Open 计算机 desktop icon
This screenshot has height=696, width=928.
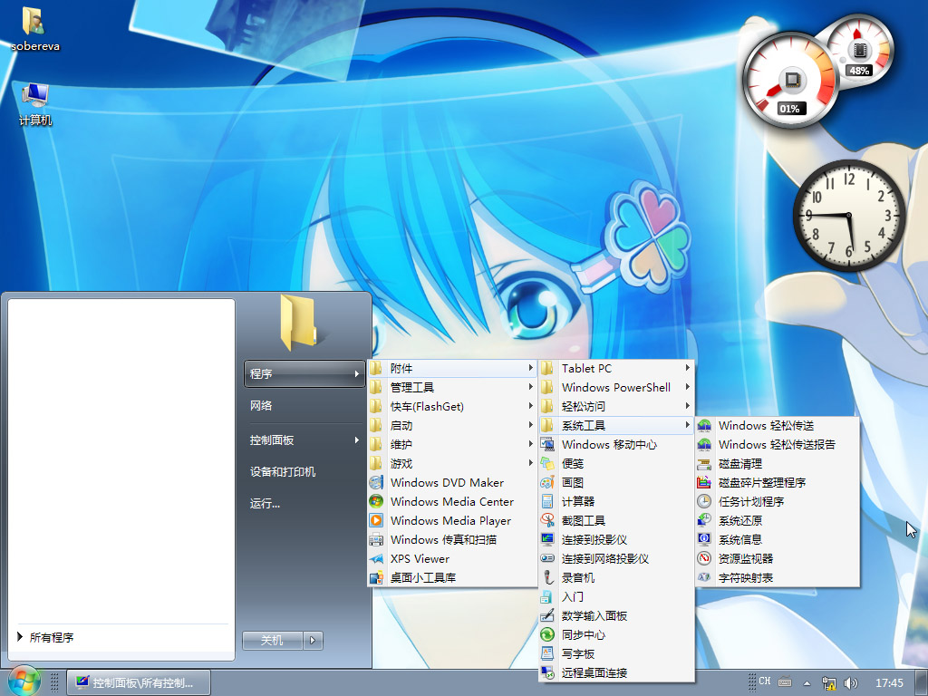pos(35,104)
